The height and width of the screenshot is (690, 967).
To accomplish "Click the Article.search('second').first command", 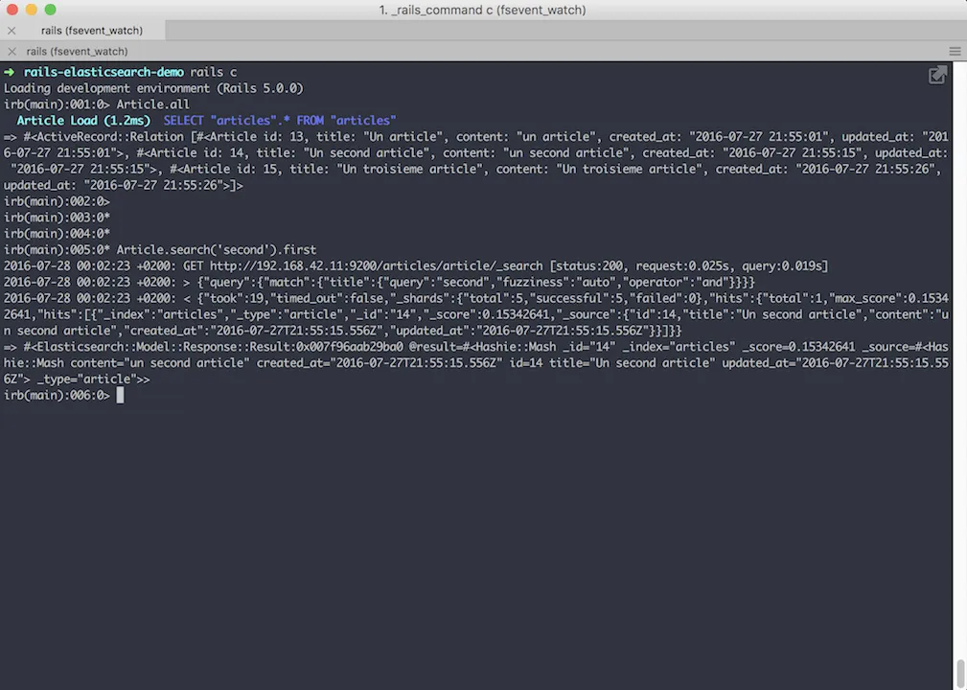I will (217, 250).
